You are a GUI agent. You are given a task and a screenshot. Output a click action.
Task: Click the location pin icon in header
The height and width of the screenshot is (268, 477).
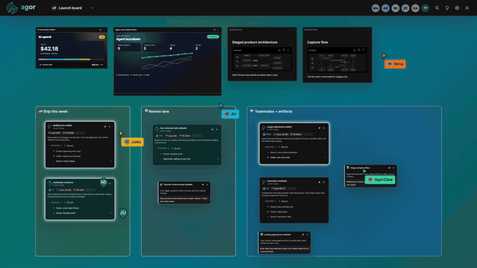tap(447, 8)
